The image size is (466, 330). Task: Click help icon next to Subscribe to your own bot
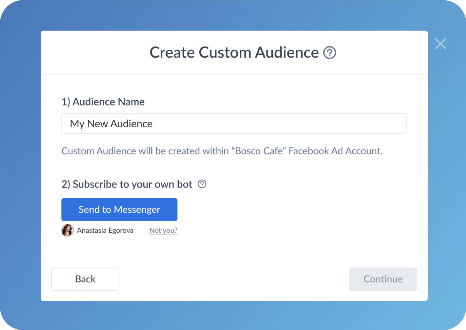click(x=202, y=184)
